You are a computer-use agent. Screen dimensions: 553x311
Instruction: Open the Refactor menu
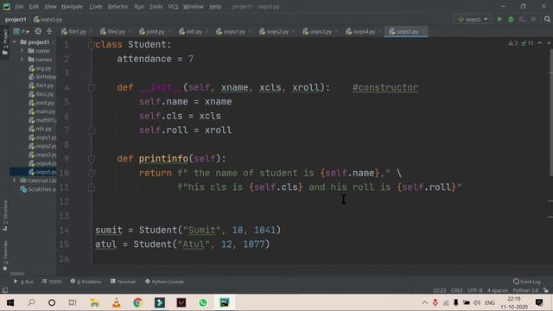coord(118,7)
